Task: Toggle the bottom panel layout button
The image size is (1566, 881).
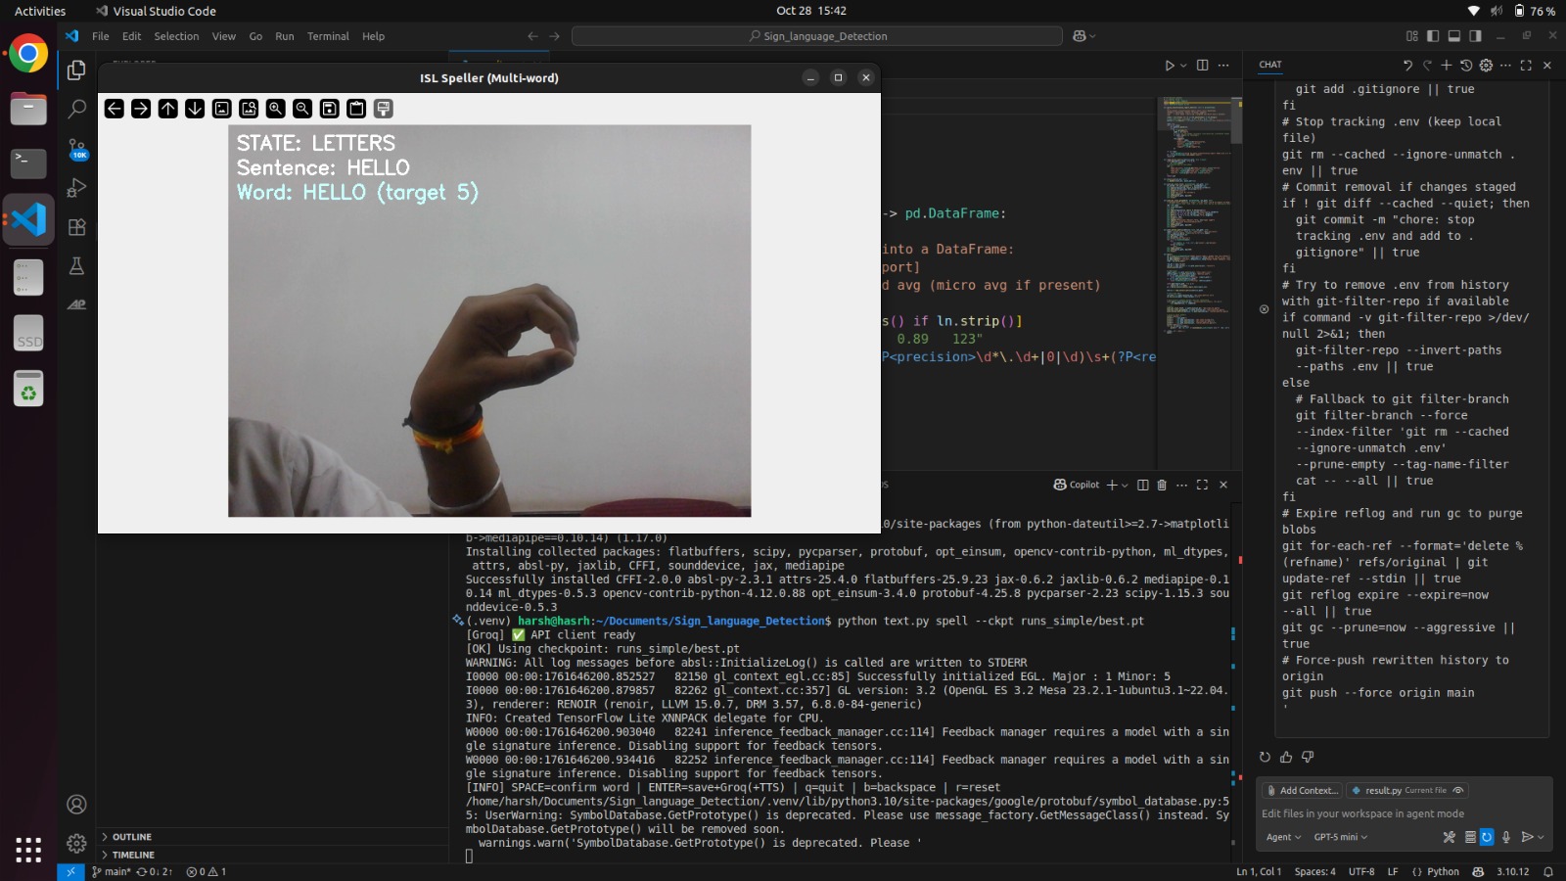Action: click(1454, 36)
